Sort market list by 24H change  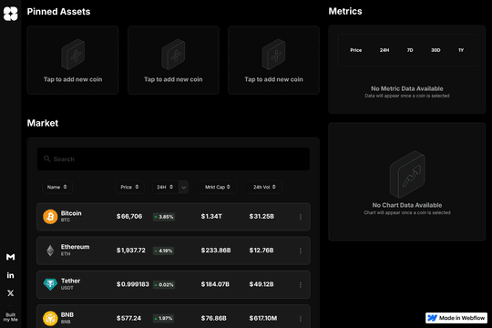pyautogui.click(x=165, y=187)
